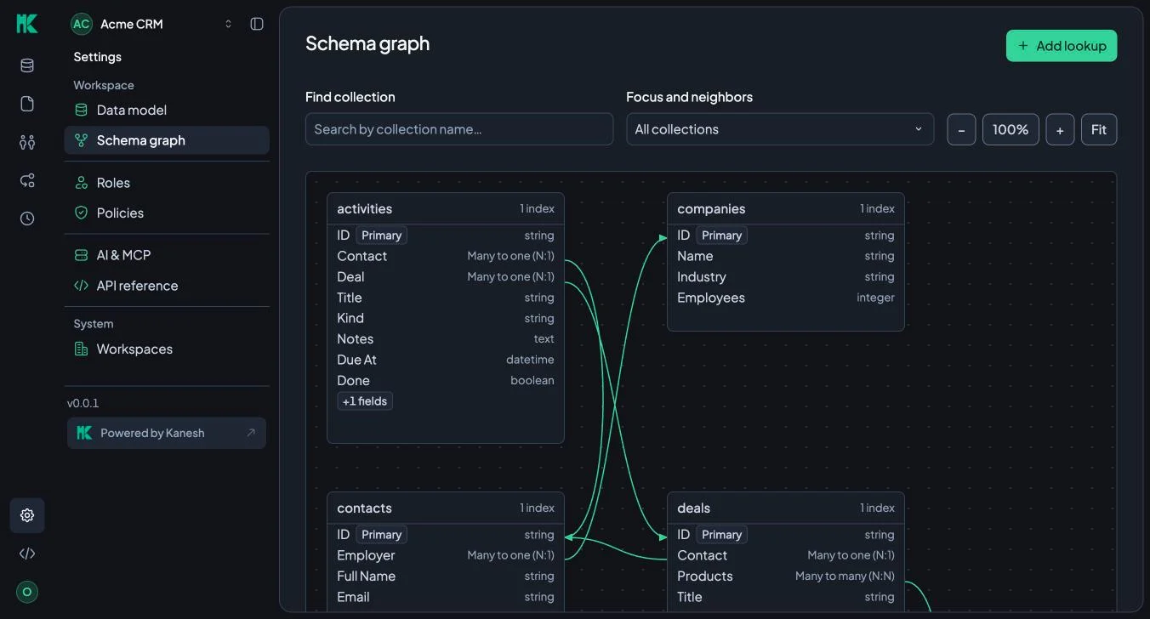Open the clock history icon in left rail
Image resolution: width=1150 pixels, height=619 pixels.
click(x=27, y=219)
